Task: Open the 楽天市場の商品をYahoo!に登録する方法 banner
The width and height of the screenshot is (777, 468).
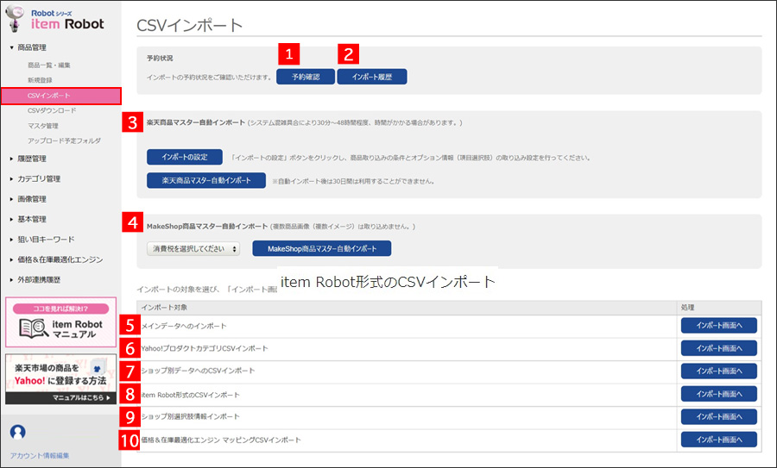Action: point(61,379)
